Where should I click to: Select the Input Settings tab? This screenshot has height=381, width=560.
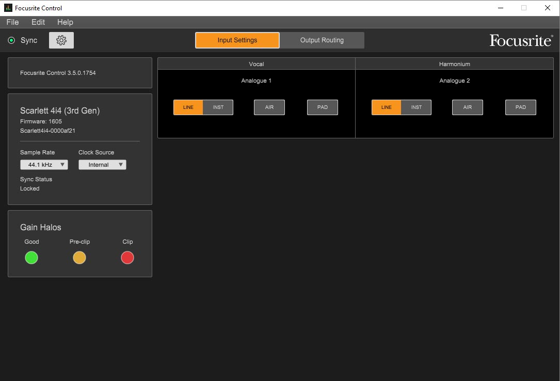pyautogui.click(x=237, y=40)
